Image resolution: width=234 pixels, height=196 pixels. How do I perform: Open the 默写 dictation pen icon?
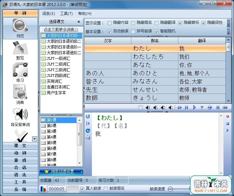point(20,48)
